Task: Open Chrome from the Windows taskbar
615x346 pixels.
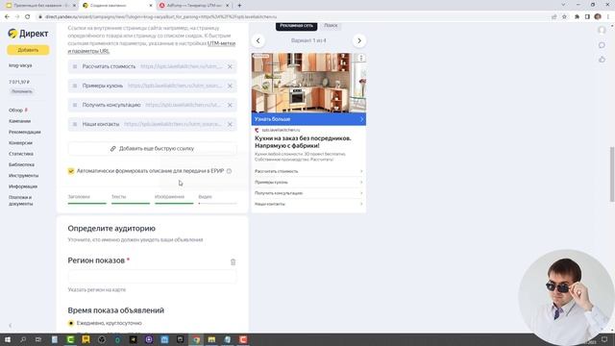Action: [196, 339]
